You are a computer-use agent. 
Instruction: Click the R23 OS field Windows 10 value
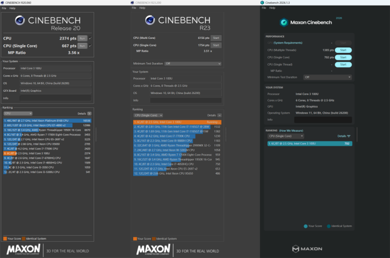186,93
